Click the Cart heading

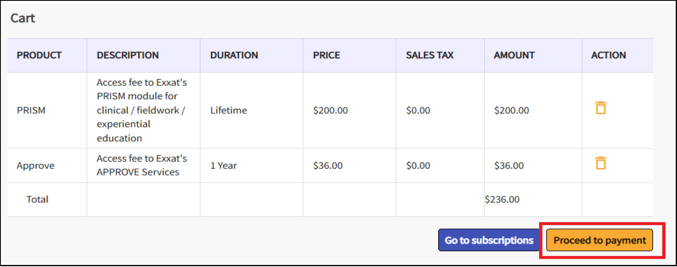23,18
